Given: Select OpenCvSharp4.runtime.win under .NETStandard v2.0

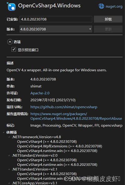Looking at the screenshot, I should click(x=57, y=165).
